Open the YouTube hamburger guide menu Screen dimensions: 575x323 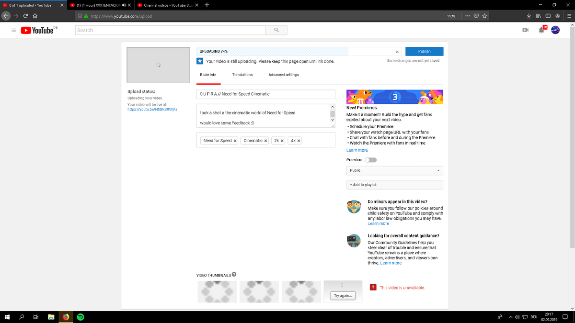[13, 30]
